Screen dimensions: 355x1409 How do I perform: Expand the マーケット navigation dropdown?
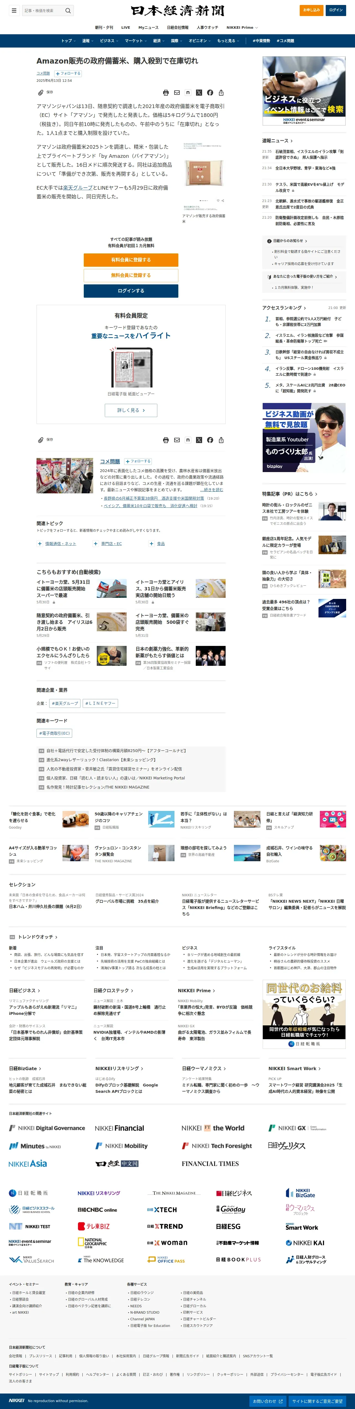pyautogui.click(x=136, y=41)
